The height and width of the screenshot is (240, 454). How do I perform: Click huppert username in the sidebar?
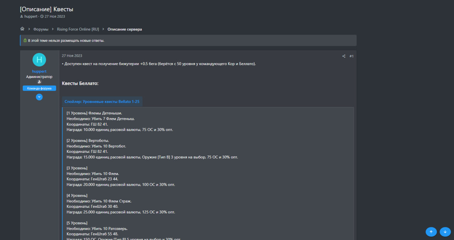click(39, 71)
